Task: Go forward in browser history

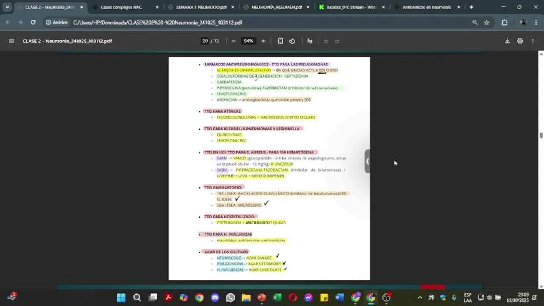Action: click(x=20, y=23)
